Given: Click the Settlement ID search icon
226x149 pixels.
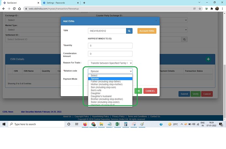Looking at the screenshot, I should coord(184,39).
